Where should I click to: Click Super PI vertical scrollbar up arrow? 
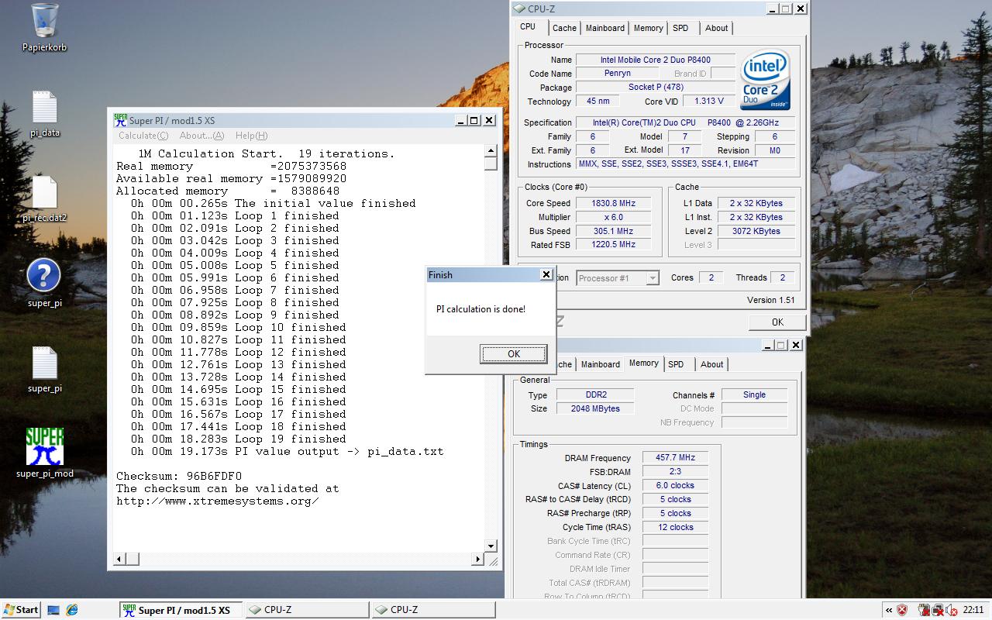click(491, 150)
